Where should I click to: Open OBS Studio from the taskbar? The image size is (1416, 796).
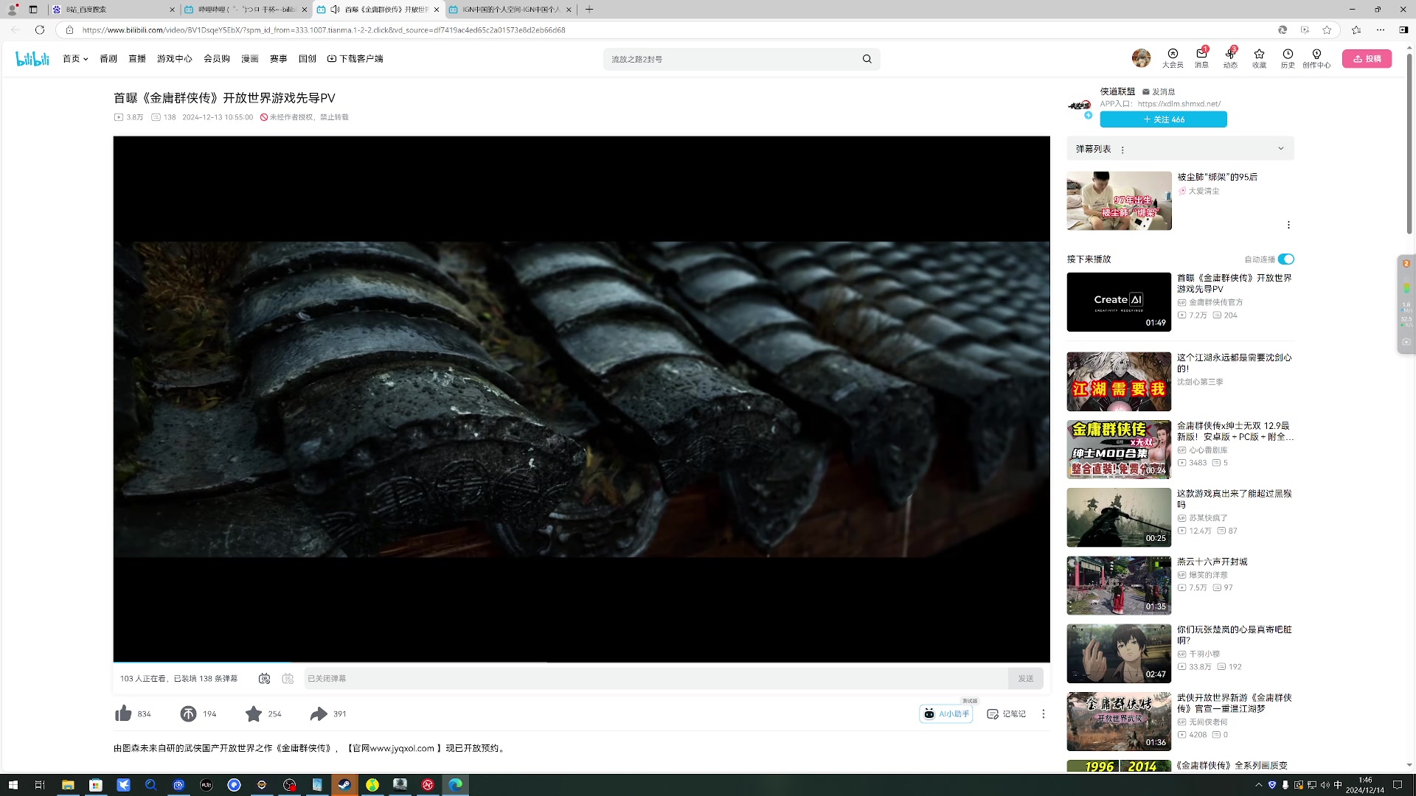289,785
